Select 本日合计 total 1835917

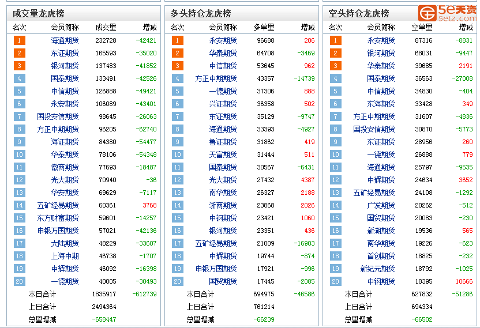104,295
